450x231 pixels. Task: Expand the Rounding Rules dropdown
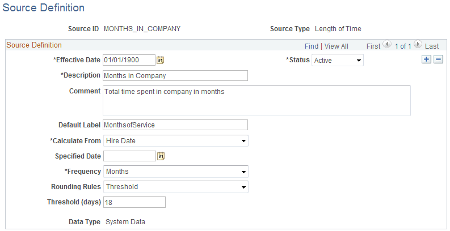(x=175, y=187)
